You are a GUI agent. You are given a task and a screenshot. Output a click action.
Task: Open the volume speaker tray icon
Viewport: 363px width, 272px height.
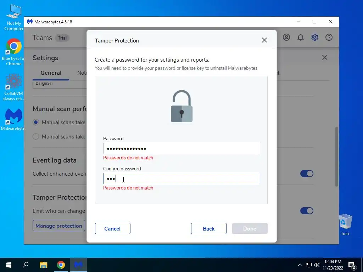click(317, 265)
